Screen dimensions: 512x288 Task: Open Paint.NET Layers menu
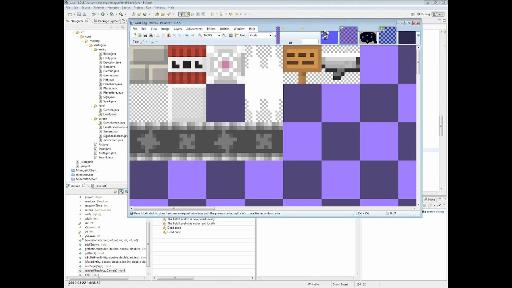[178, 29]
